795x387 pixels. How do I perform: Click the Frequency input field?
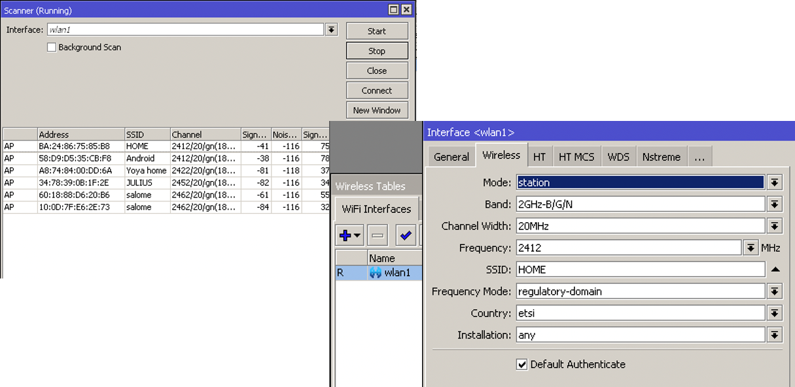pyautogui.click(x=628, y=248)
